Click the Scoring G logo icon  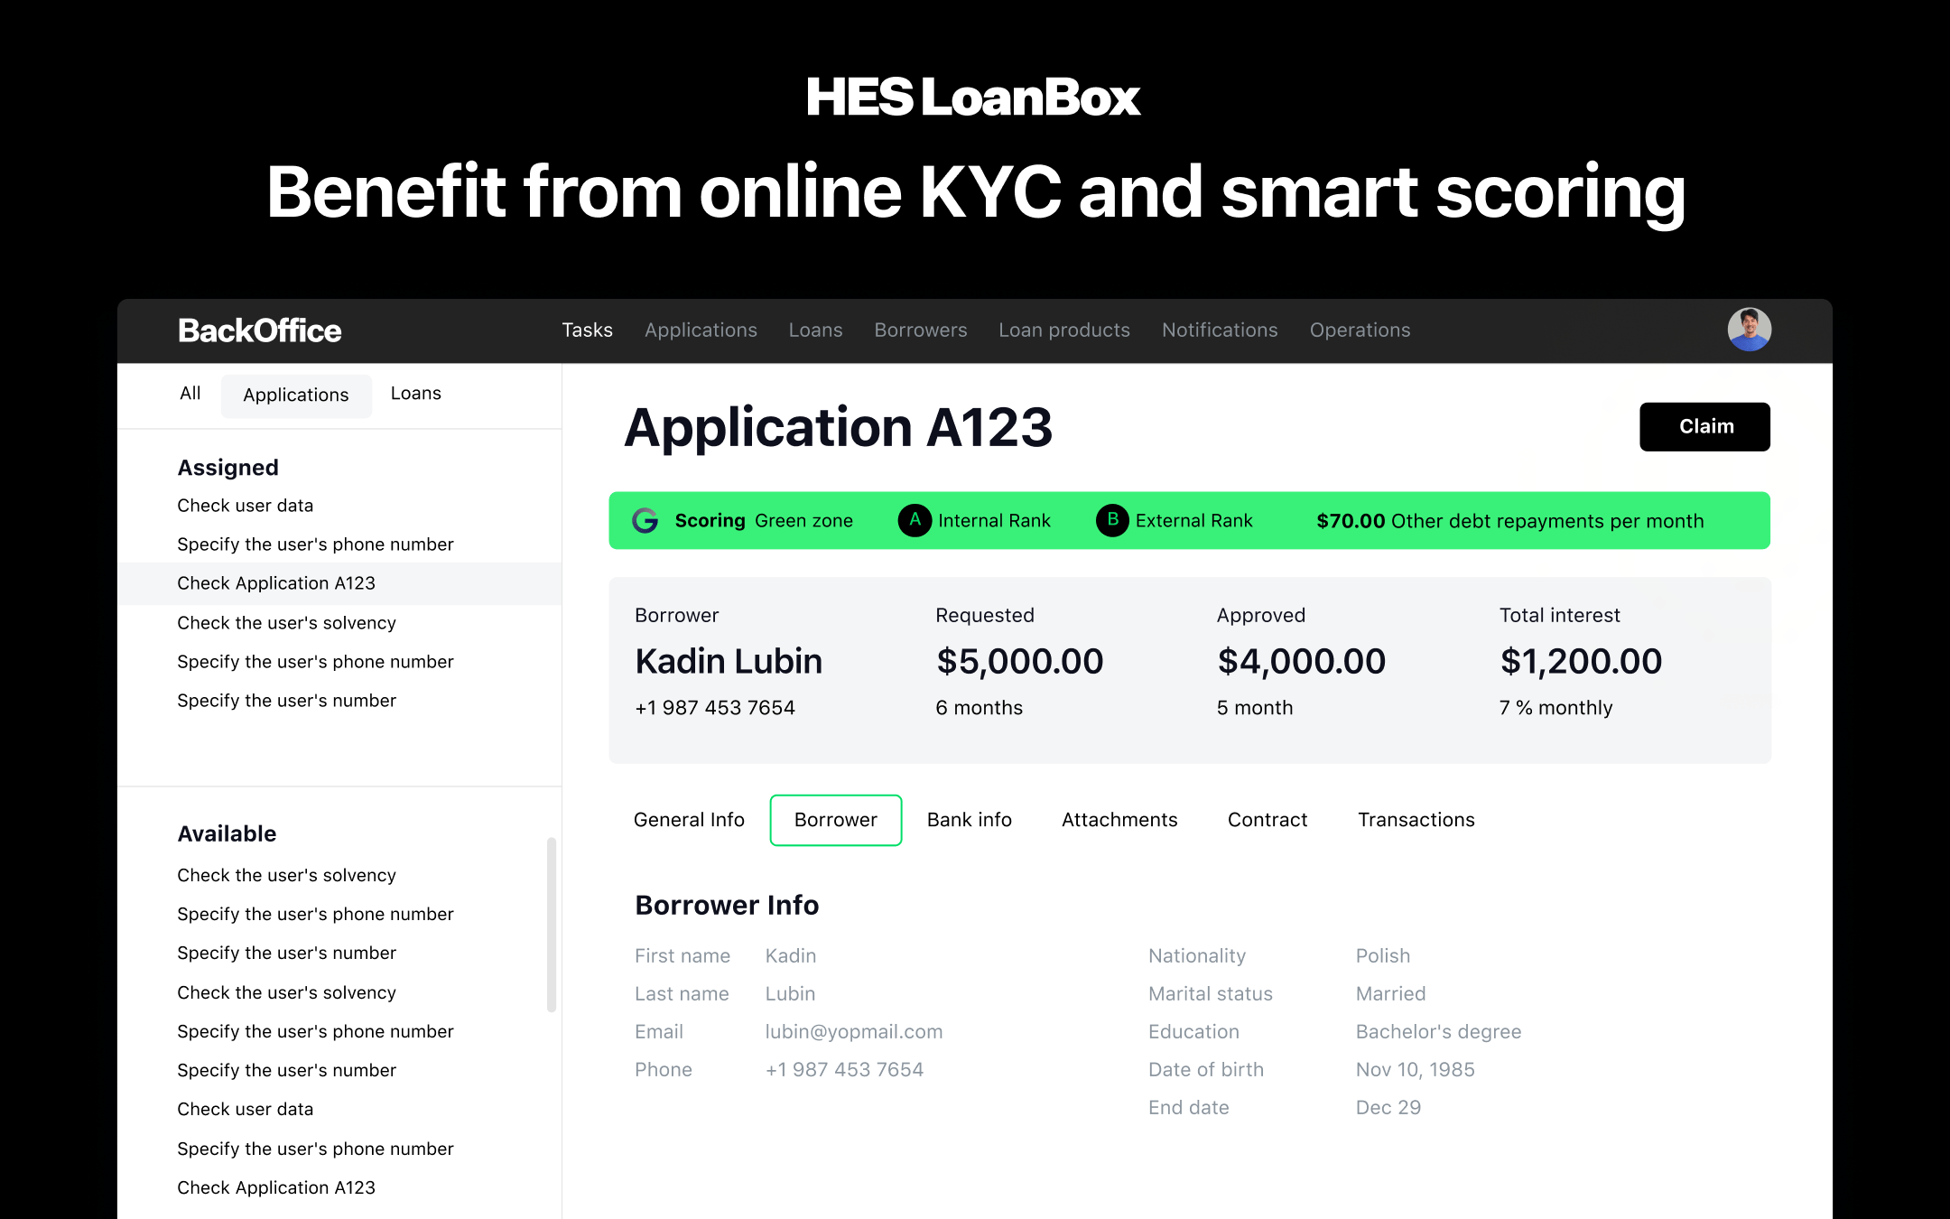tap(645, 521)
